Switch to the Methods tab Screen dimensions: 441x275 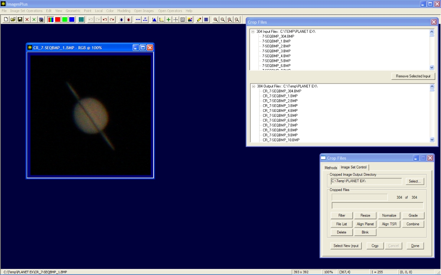[331, 168]
